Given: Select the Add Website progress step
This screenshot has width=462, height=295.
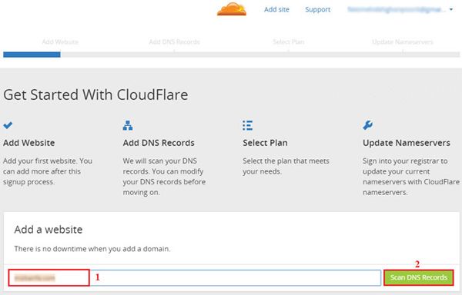Looking at the screenshot, I should [x=60, y=41].
